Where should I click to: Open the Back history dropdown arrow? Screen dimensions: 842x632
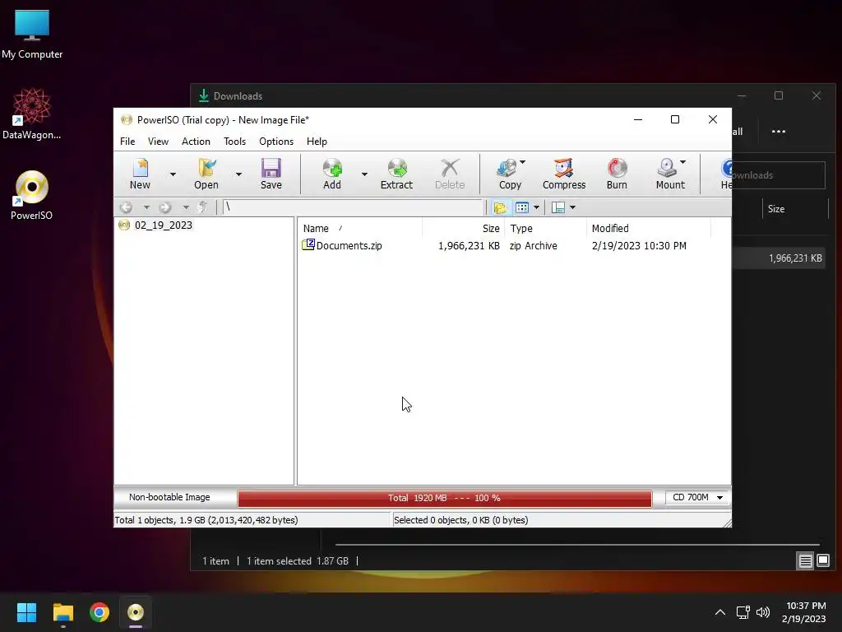coord(146,207)
